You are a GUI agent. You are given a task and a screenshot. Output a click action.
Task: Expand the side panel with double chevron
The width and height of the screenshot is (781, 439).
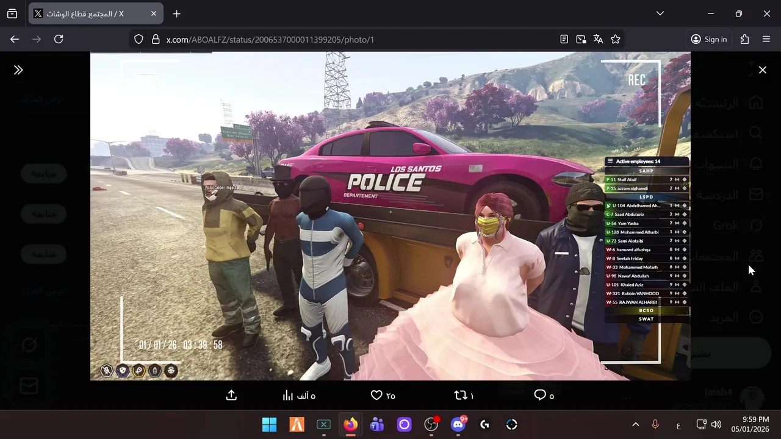coord(18,70)
